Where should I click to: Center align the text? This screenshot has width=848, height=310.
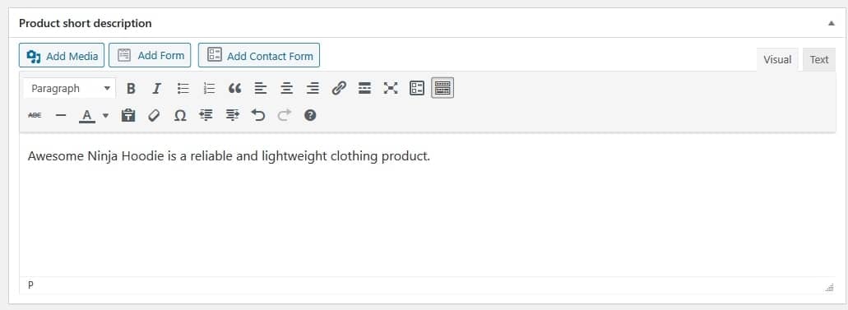286,88
